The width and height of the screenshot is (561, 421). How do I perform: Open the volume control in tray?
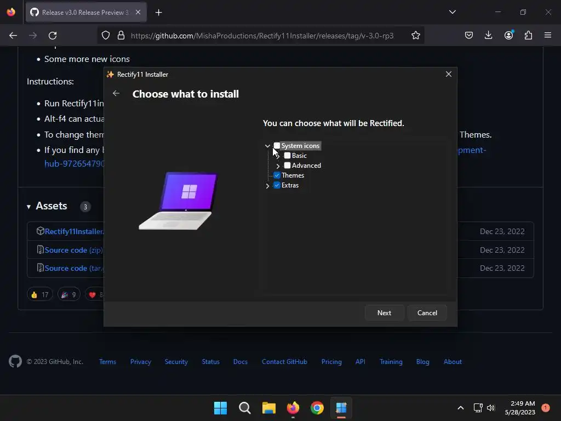491,408
